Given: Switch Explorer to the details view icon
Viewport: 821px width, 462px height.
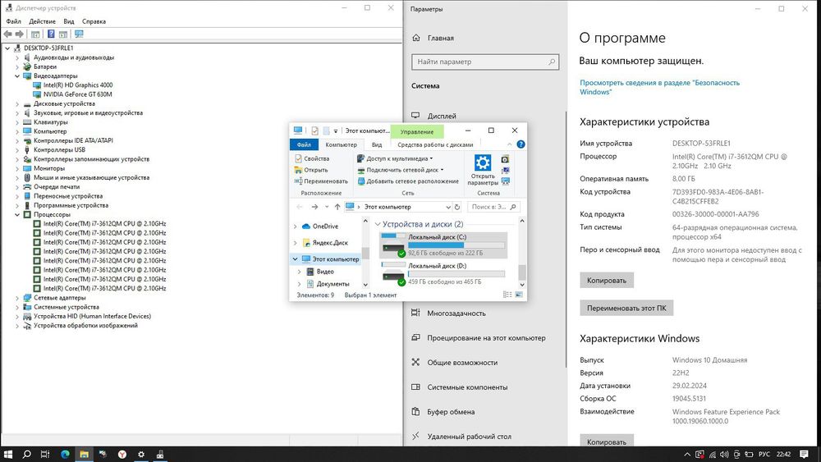Looking at the screenshot, I should tap(507, 295).
